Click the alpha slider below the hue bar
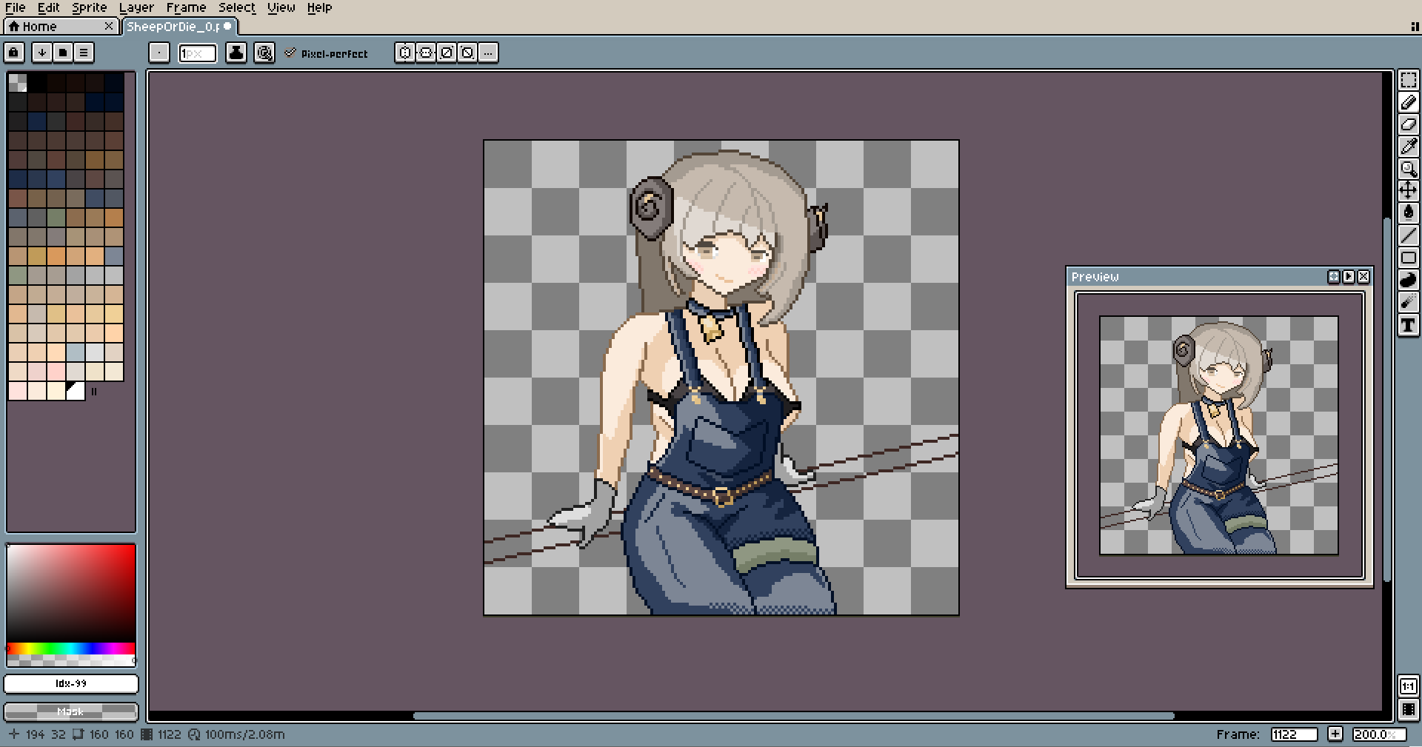This screenshot has width=1422, height=747. [71, 660]
